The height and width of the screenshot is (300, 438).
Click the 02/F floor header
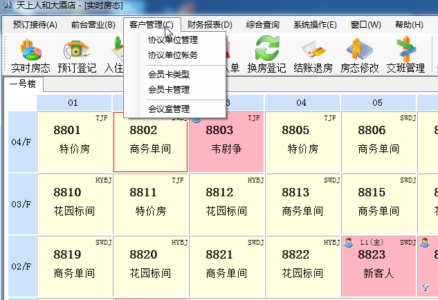pyautogui.click(x=22, y=267)
